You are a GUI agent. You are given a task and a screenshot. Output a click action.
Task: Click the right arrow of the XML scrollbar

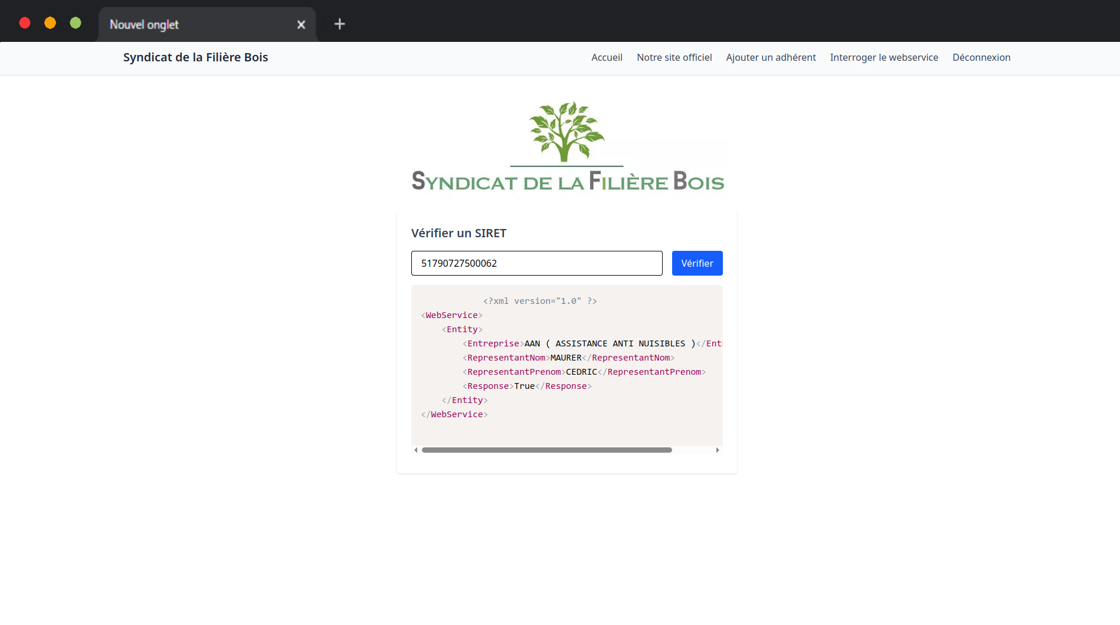718,450
